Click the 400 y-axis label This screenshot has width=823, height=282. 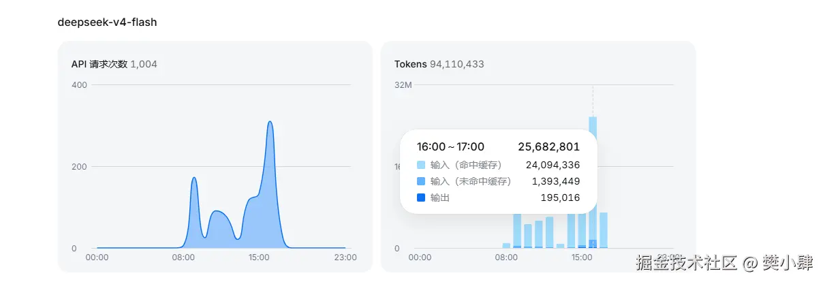click(79, 84)
